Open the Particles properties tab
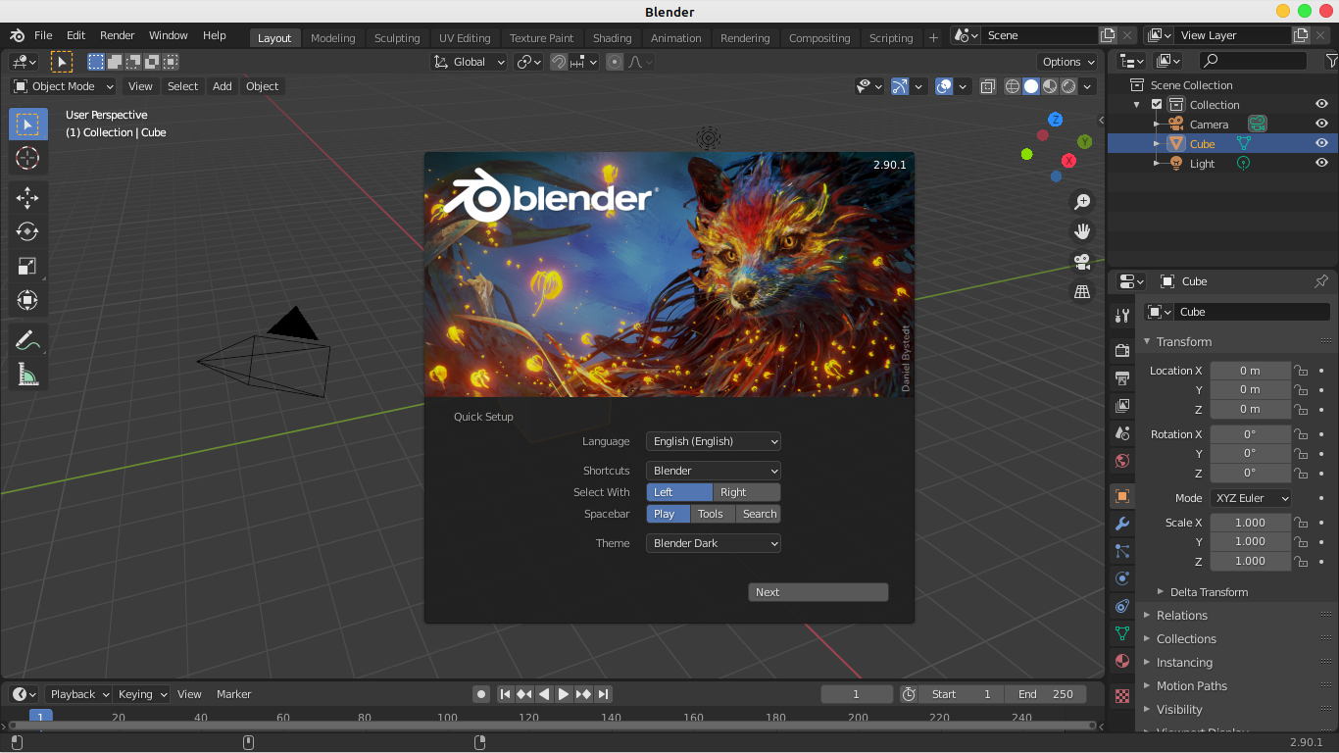Viewport: 1339px width, 753px height. tap(1122, 551)
